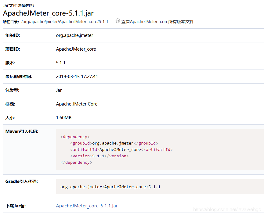
Task: Click the size value 1.60MB
Action: click(64, 118)
